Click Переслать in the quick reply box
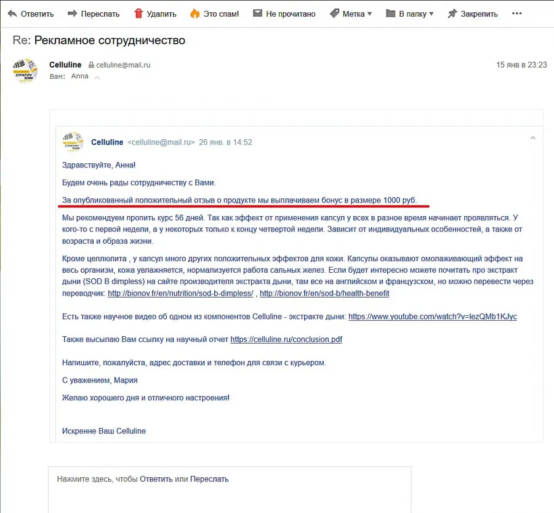This screenshot has height=513, width=554. pyautogui.click(x=209, y=479)
